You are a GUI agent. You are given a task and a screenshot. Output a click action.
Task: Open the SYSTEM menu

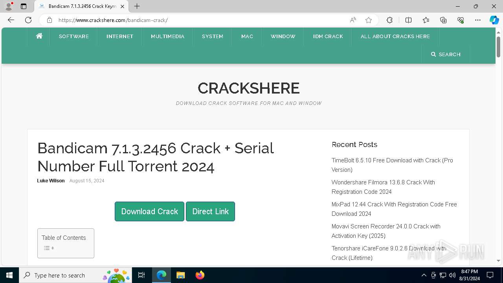(213, 36)
